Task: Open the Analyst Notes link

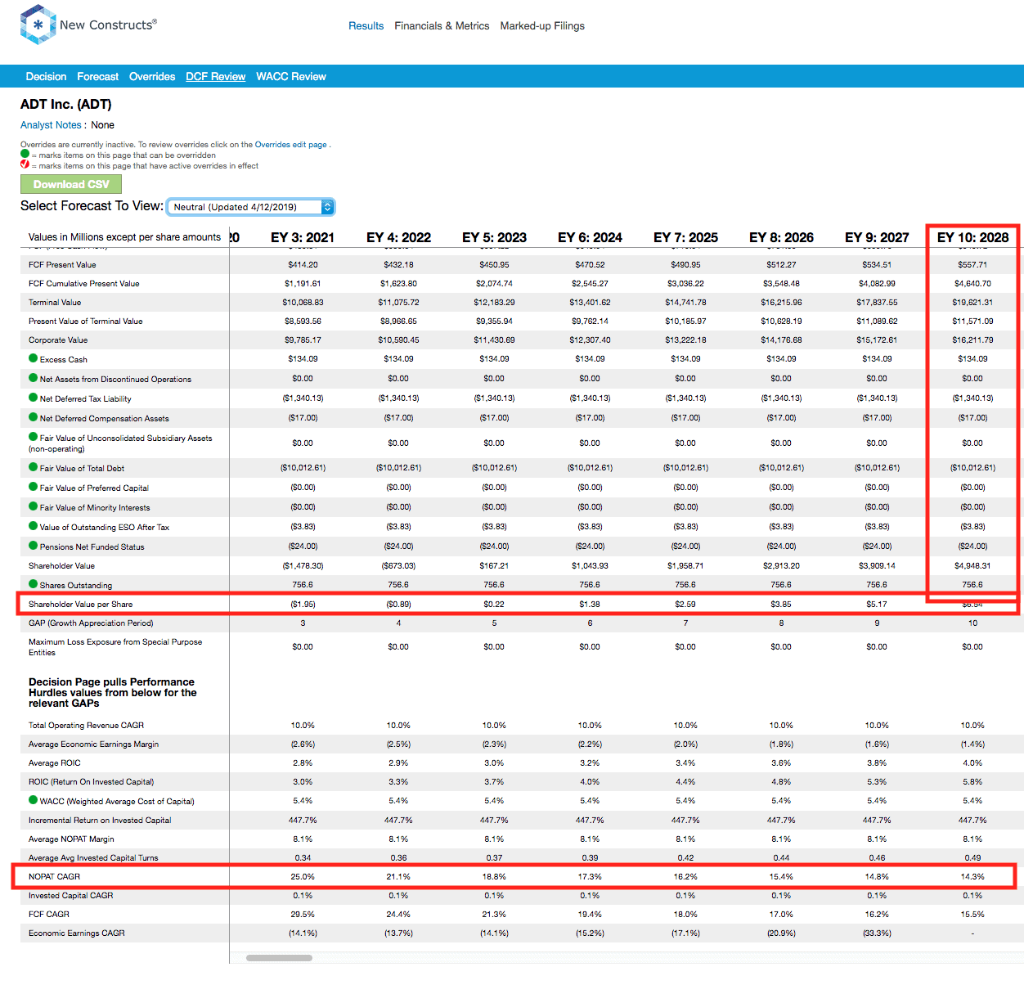Action: pyautogui.click(x=51, y=125)
